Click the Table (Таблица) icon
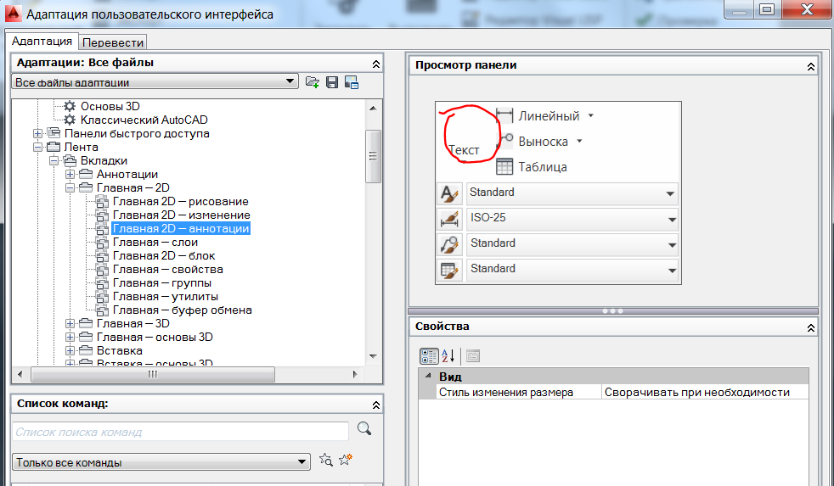 coord(504,167)
